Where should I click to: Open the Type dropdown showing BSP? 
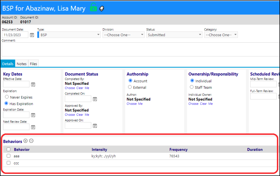coord(69,35)
